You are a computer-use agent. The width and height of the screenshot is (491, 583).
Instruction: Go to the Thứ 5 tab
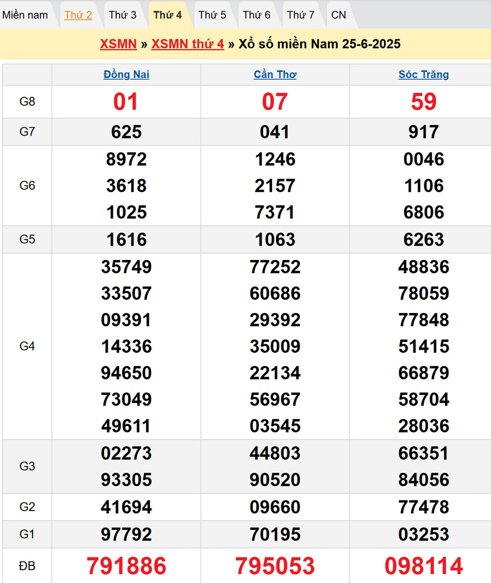(x=212, y=15)
